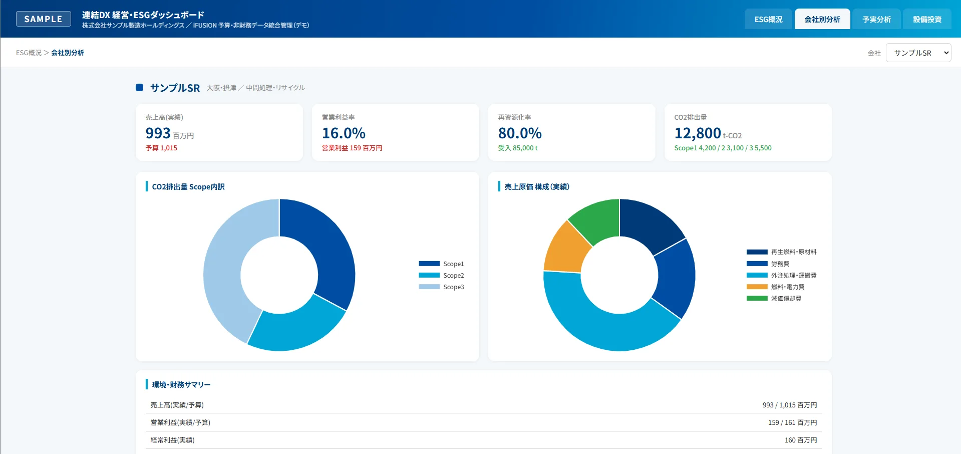Toggle 労務費 legend entry

(768, 264)
